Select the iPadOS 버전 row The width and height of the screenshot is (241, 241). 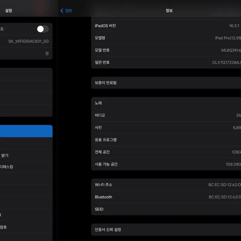click(x=166, y=26)
